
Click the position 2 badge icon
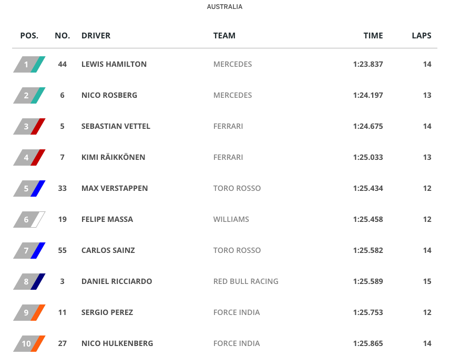pos(29,95)
